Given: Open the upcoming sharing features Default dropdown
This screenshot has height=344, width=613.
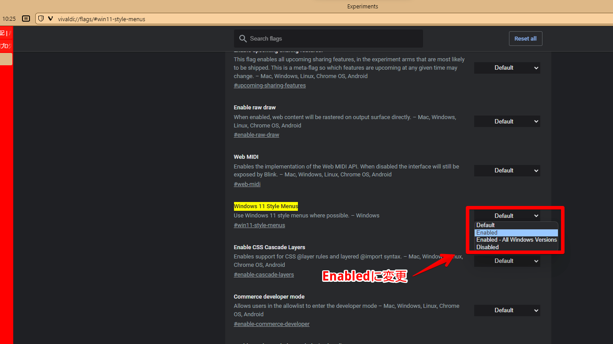Looking at the screenshot, I should pyautogui.click(x=507, y=67).
